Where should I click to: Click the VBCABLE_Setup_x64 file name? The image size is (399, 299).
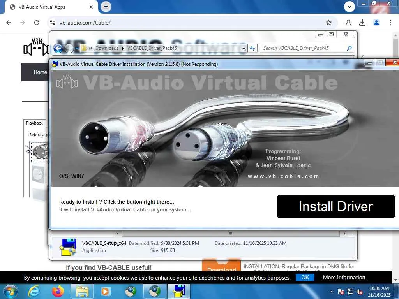click(x=104, y=243)
